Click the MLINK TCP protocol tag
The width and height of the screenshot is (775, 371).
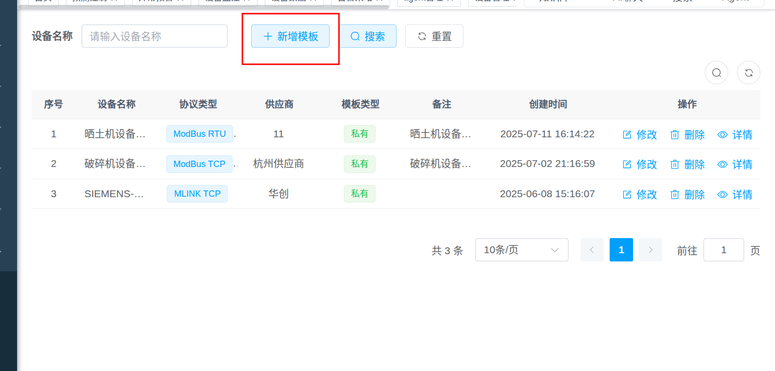(x=197, y=194)
